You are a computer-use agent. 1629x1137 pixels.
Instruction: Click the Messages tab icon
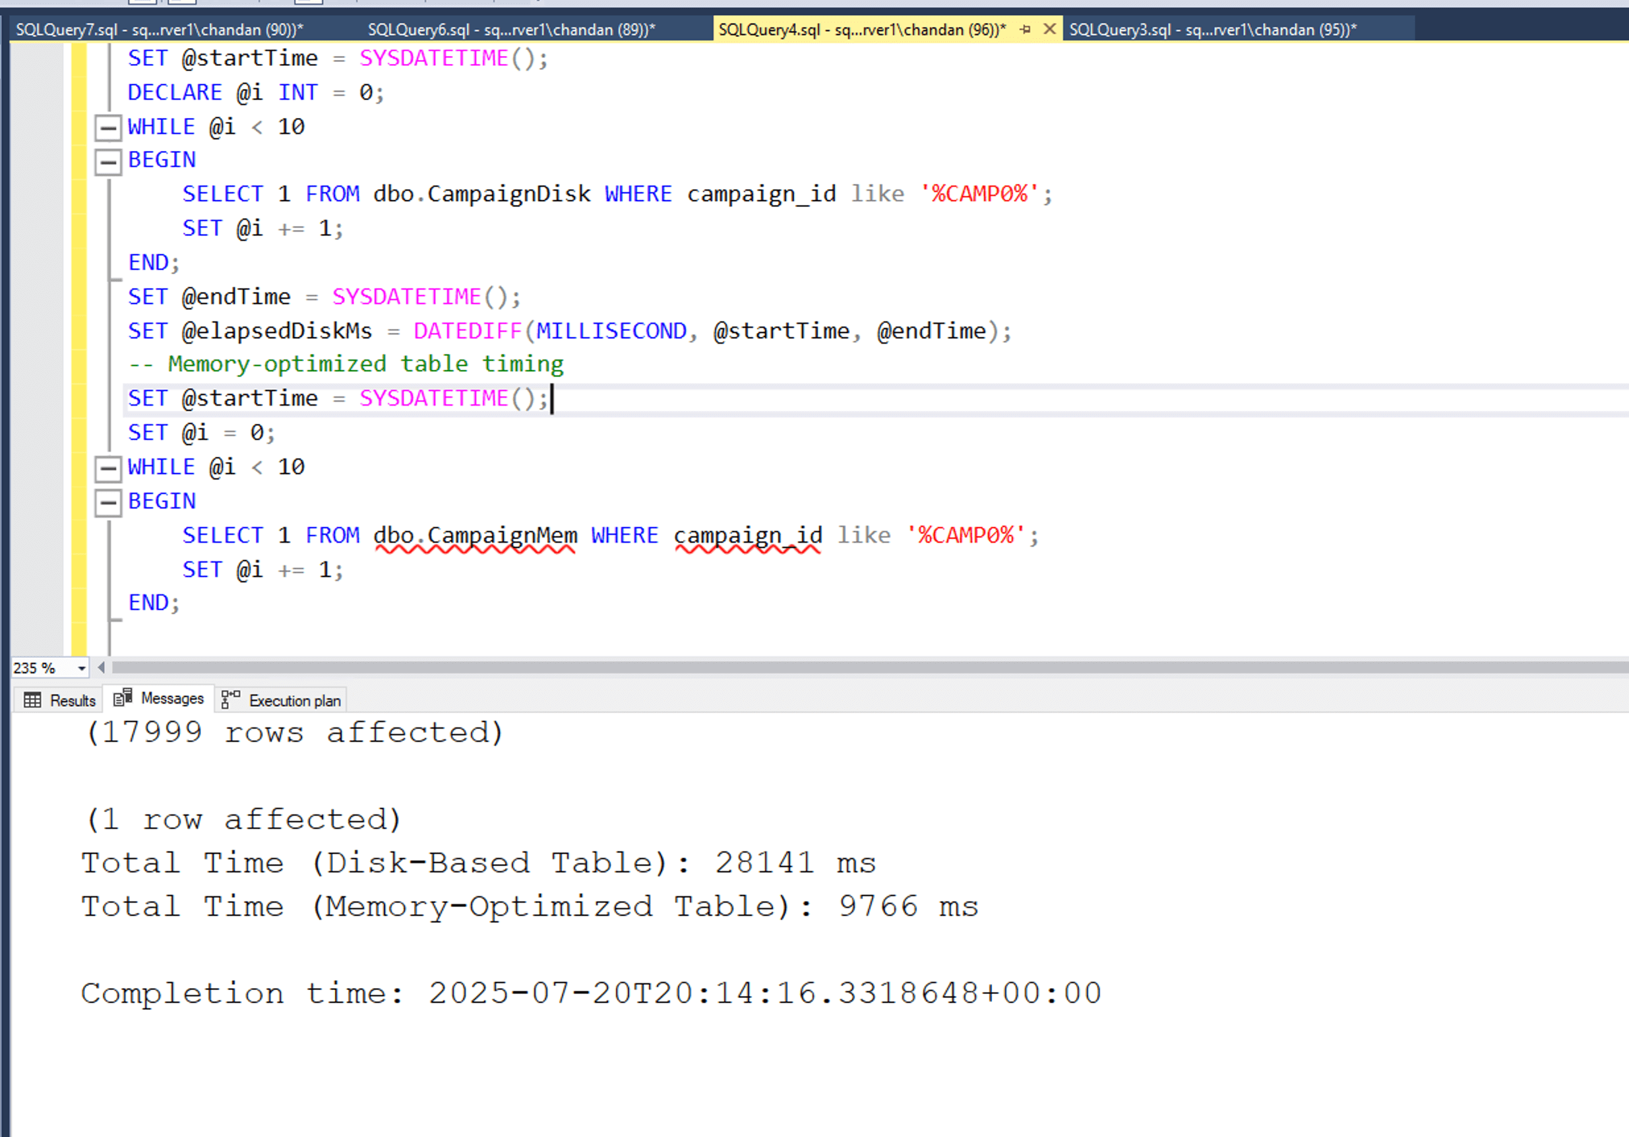pos(123,698)
